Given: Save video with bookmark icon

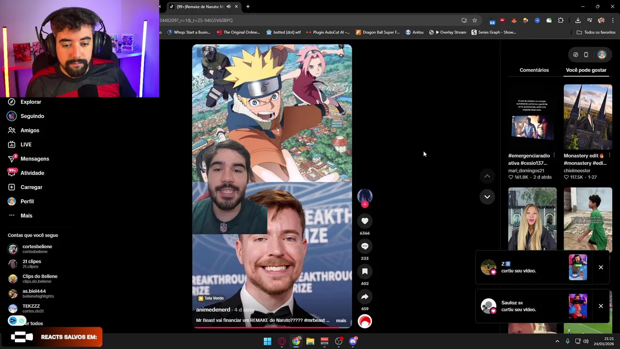Looking at the screenshot, I should (365, 271).
